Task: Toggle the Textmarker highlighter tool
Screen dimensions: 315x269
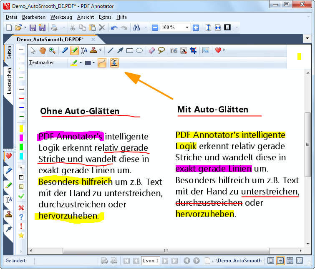Action: pos(74,50)
